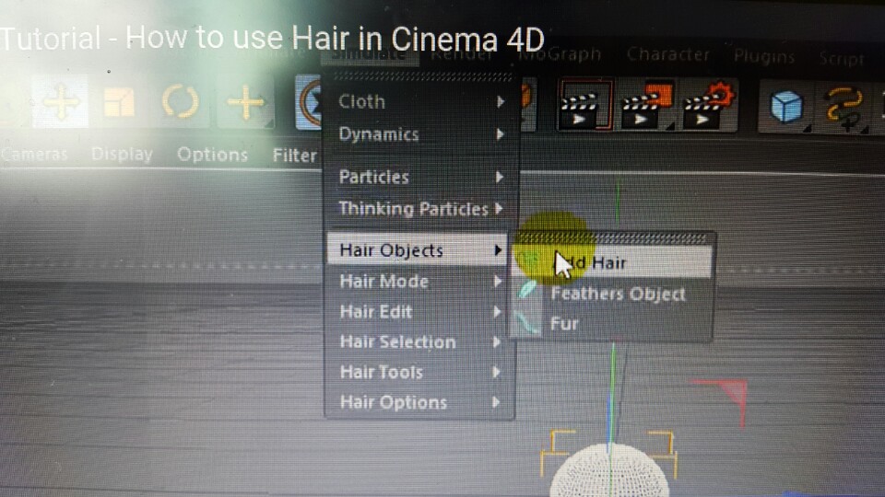Open the MoGraph menu
885x497 pixels.
coord(560,54)
